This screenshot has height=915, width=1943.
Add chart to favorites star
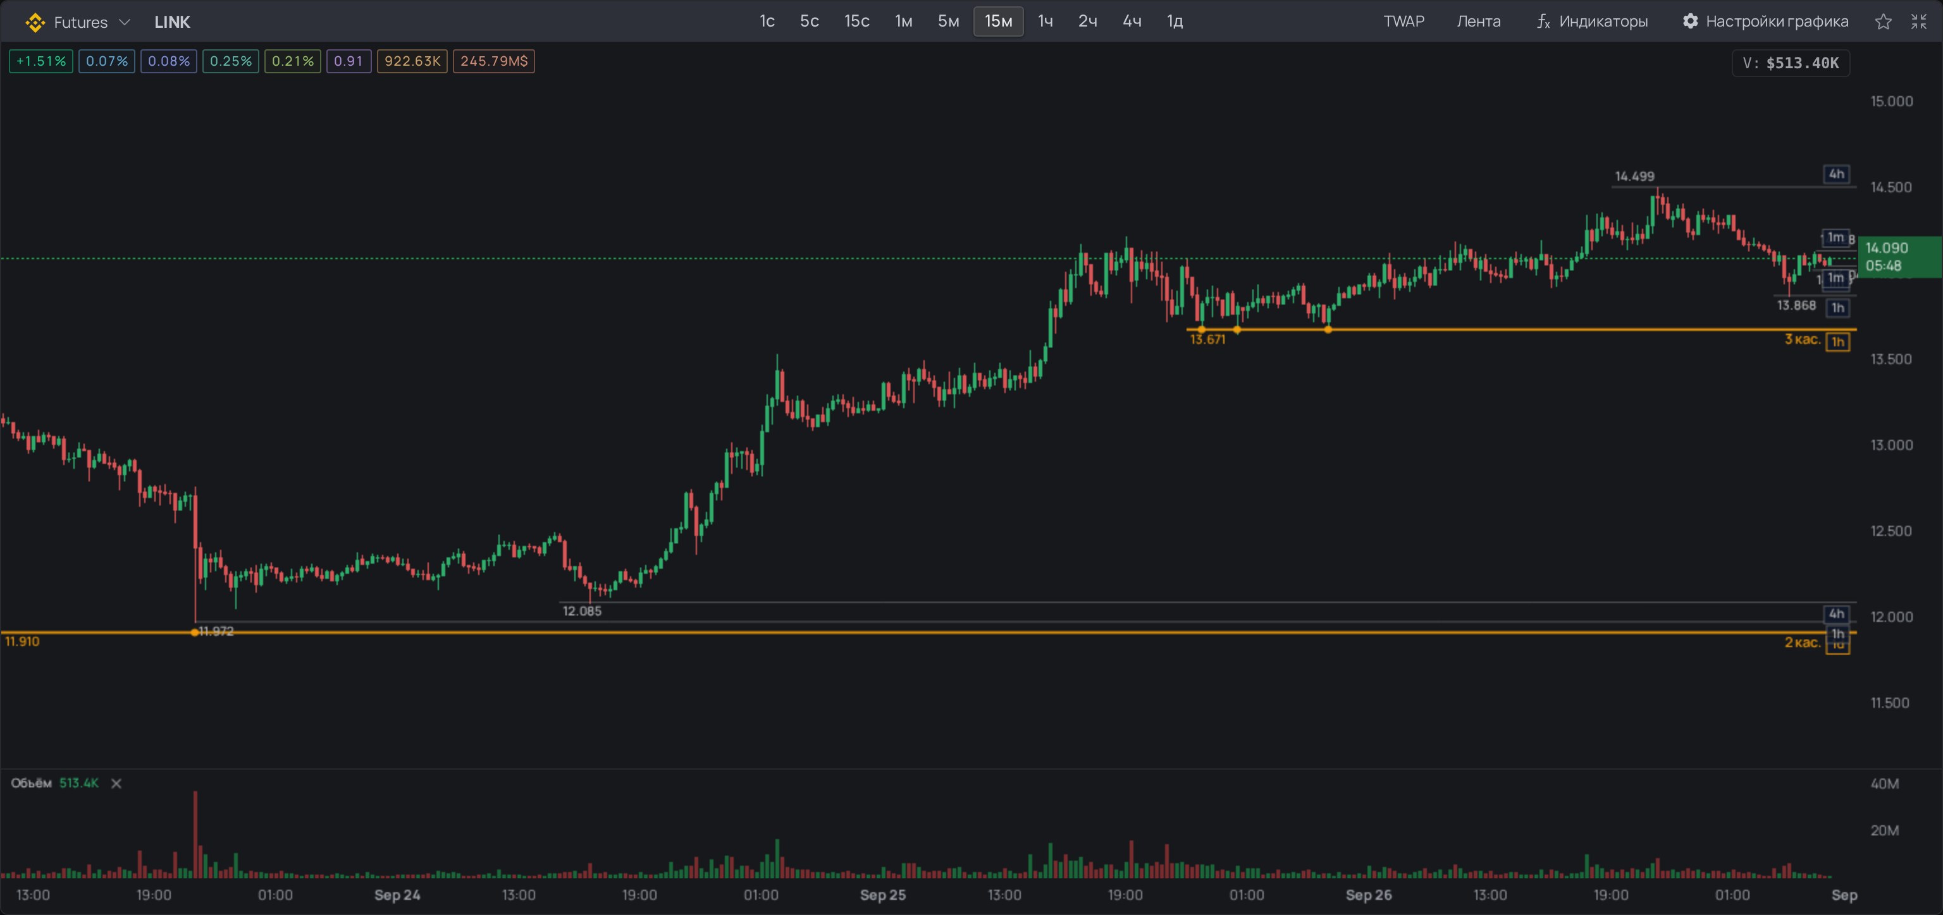[x=1884, y=22]
